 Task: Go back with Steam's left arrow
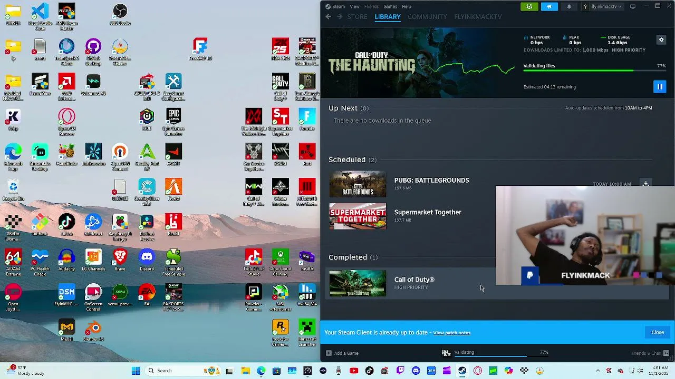click(x=328, y=17)
